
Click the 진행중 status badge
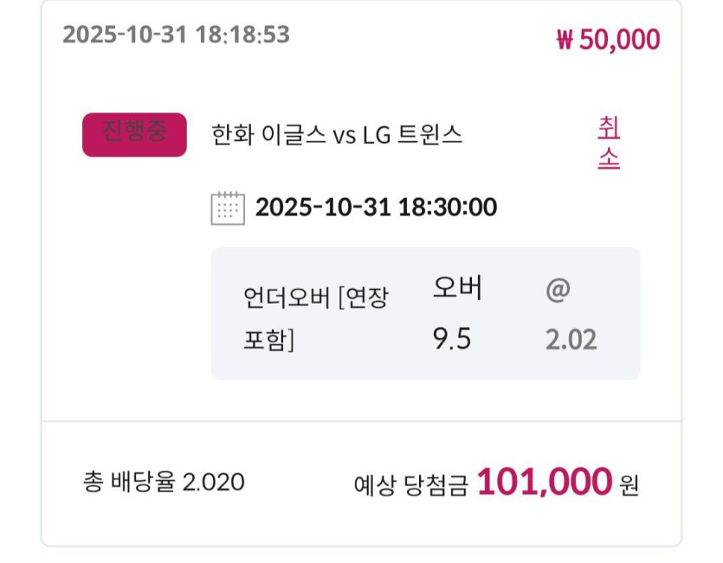pyautogui.click(x=134, y=135)
